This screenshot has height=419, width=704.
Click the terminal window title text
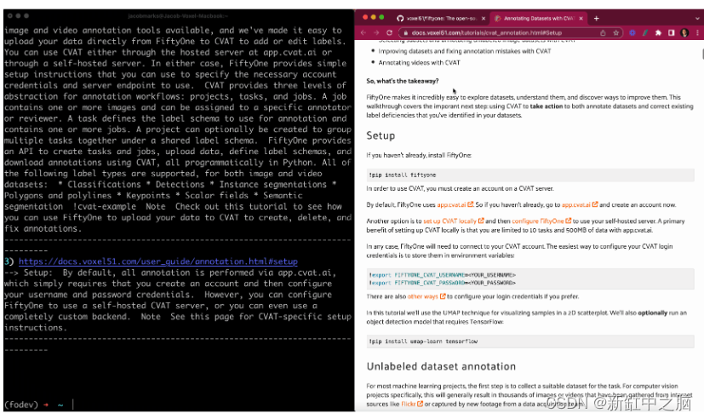(178, 15)
